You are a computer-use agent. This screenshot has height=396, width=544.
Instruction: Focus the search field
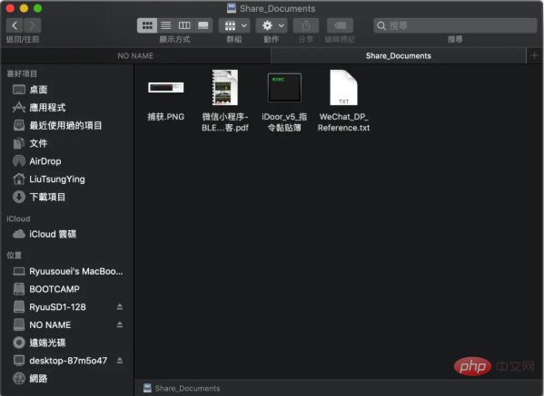(455, 25)
